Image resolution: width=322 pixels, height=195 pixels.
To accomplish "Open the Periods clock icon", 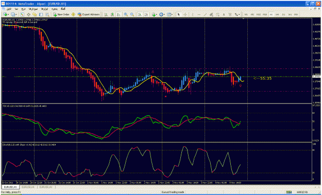I will 161,14.
